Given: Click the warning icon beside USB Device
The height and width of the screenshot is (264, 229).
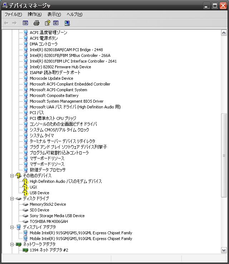Looking at the screenshot, I should click(25, 193).
